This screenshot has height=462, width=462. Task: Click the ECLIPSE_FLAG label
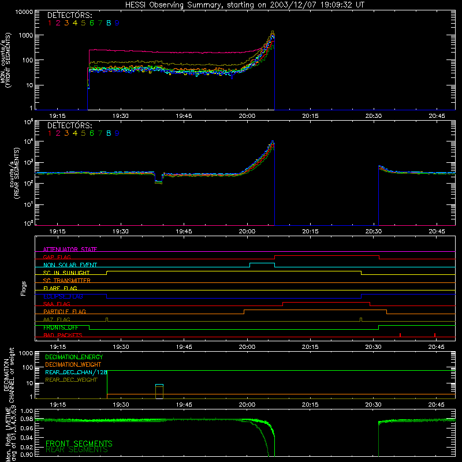tap(63, 296)
